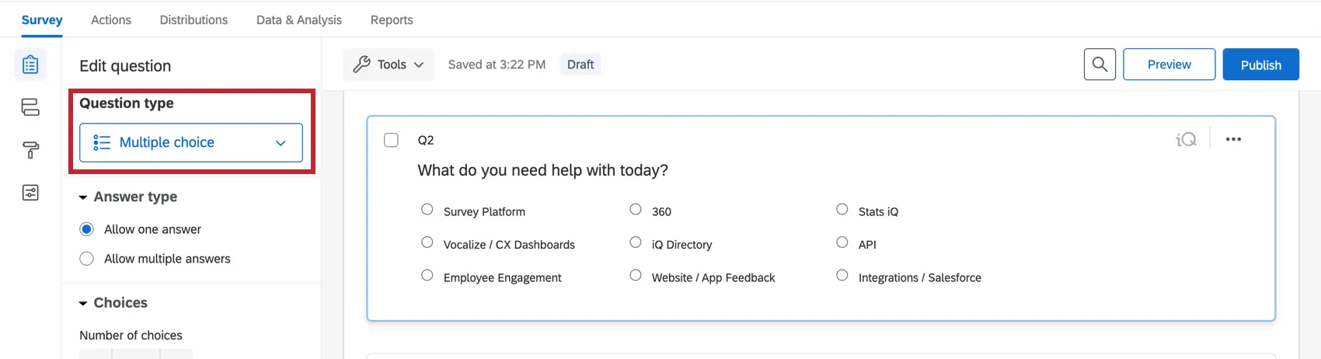Image resolution: width=1321 pixels, height=359 pixels.
Task: Open the three-dot menu for Q2
Action: tap(1233, 140)
